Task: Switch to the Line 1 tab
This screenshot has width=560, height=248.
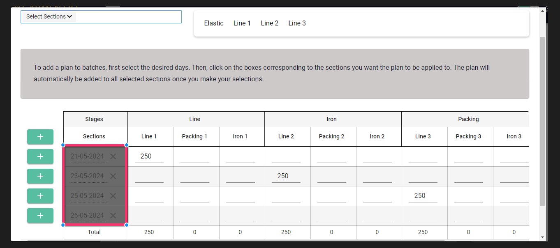Action: [x=242, y=23]
